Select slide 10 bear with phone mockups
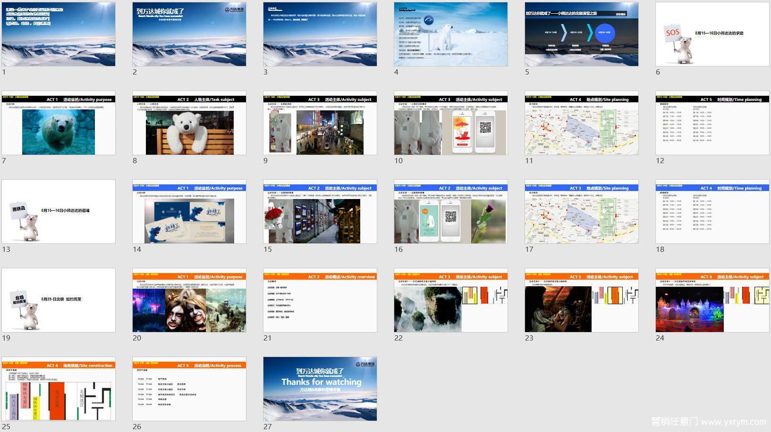Screen dimensions: 771x432 (451, 123)
